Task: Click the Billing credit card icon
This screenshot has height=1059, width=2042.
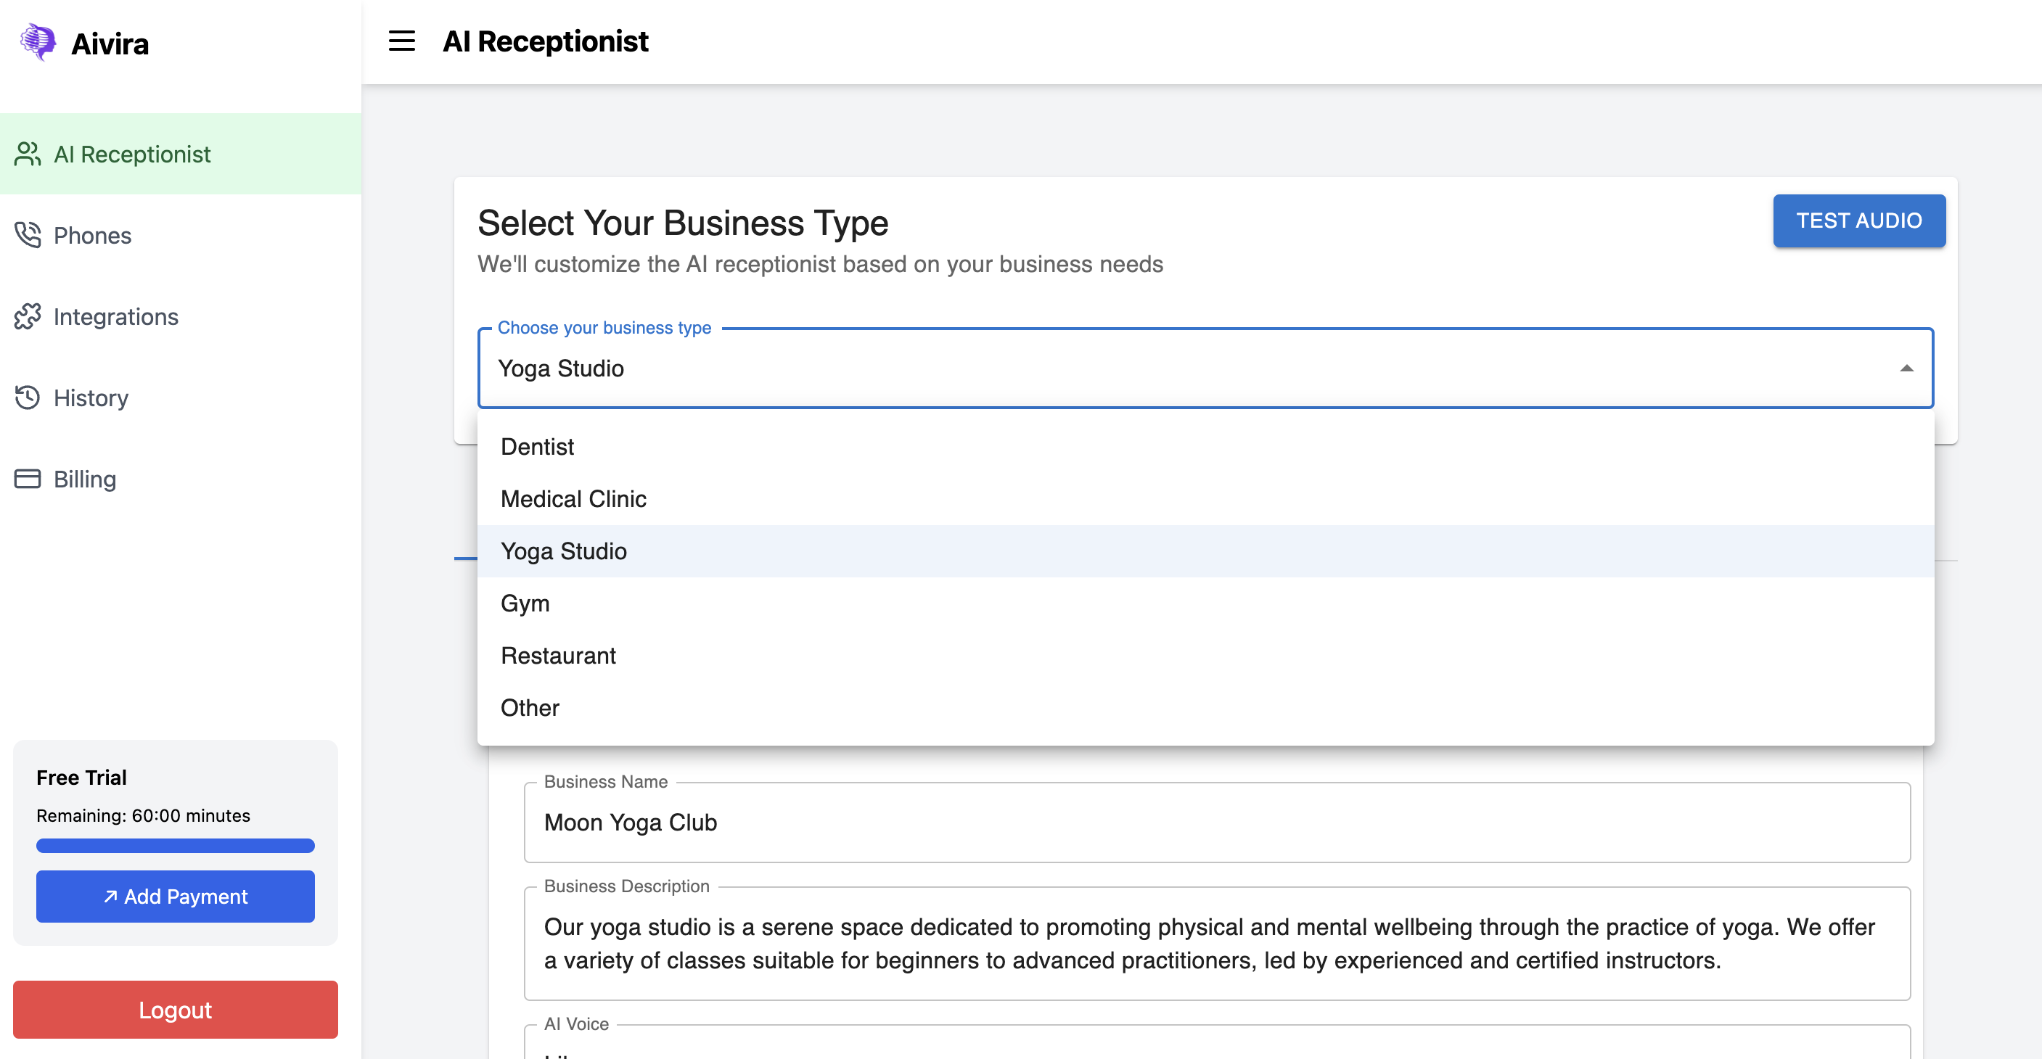Action: click(28, 479)
